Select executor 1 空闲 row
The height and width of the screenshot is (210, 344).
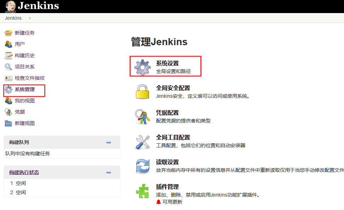[62, 183]
